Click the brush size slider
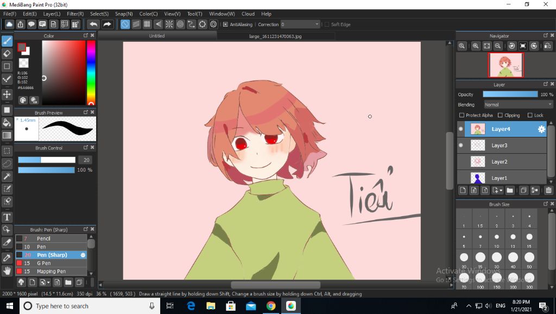556x314 pixels. coord(47,160)
